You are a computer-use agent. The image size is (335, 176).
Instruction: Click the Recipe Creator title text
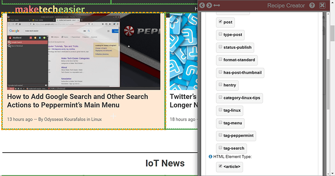tap(286, 5)
